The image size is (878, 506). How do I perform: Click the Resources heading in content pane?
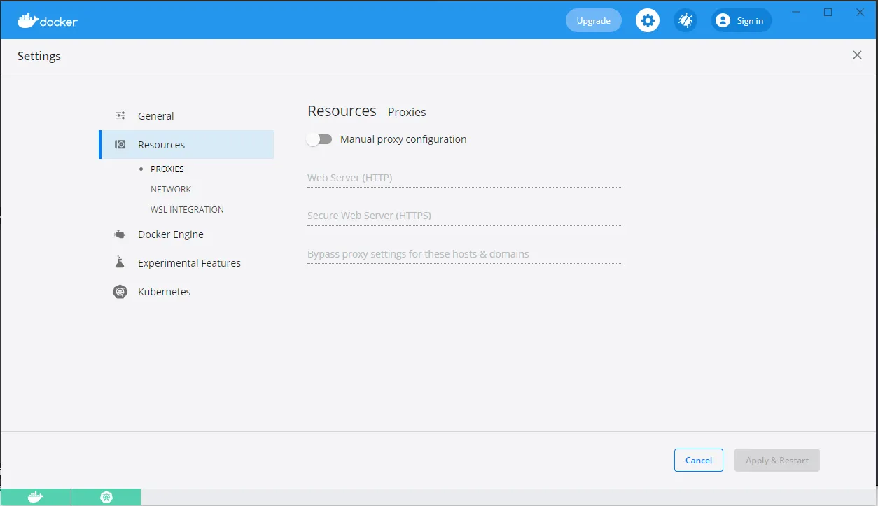coord(342,111)
